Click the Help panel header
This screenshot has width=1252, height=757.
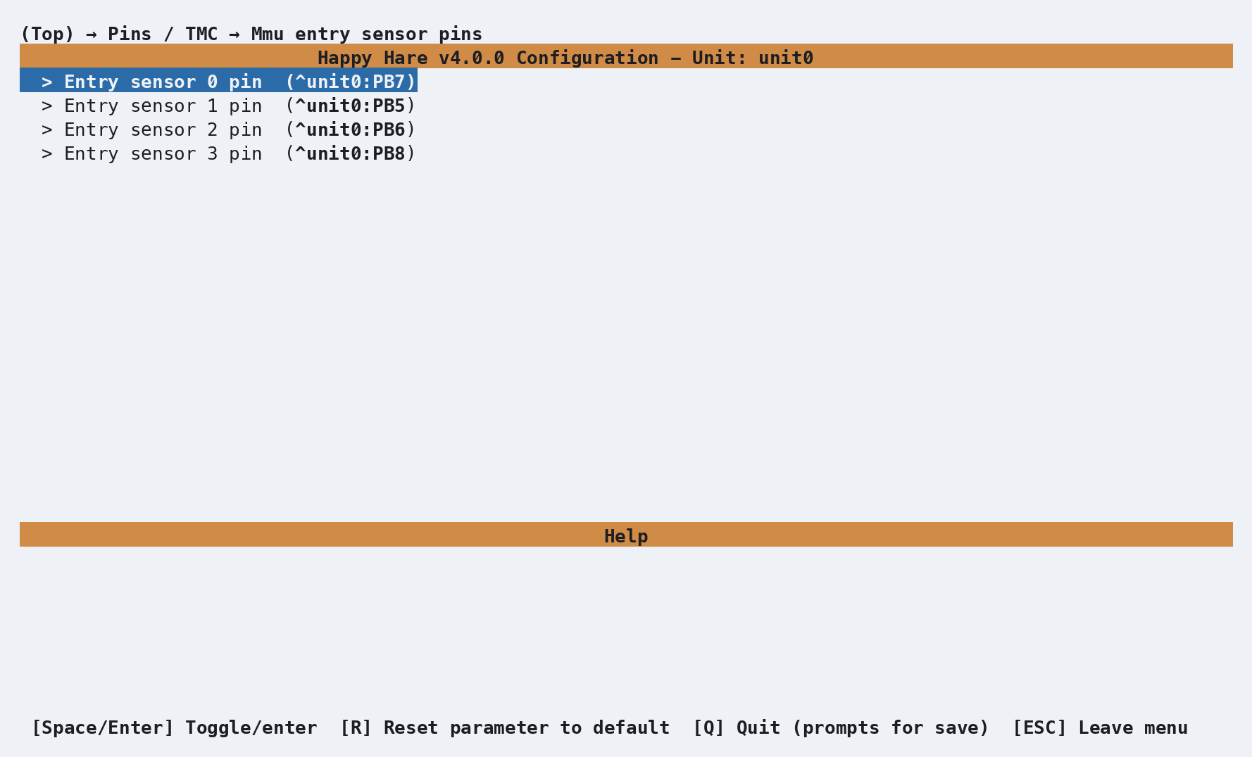tap(626, 535)
